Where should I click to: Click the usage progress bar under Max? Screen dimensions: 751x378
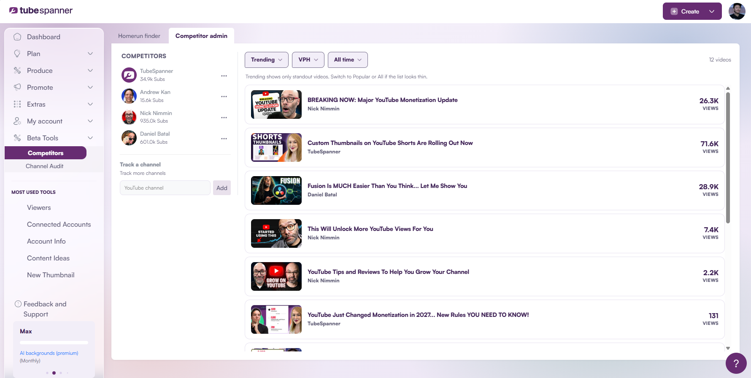54,343
